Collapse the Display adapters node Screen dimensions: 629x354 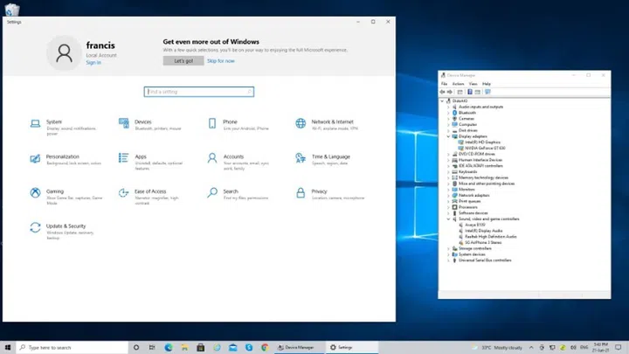tap(449, 136)
